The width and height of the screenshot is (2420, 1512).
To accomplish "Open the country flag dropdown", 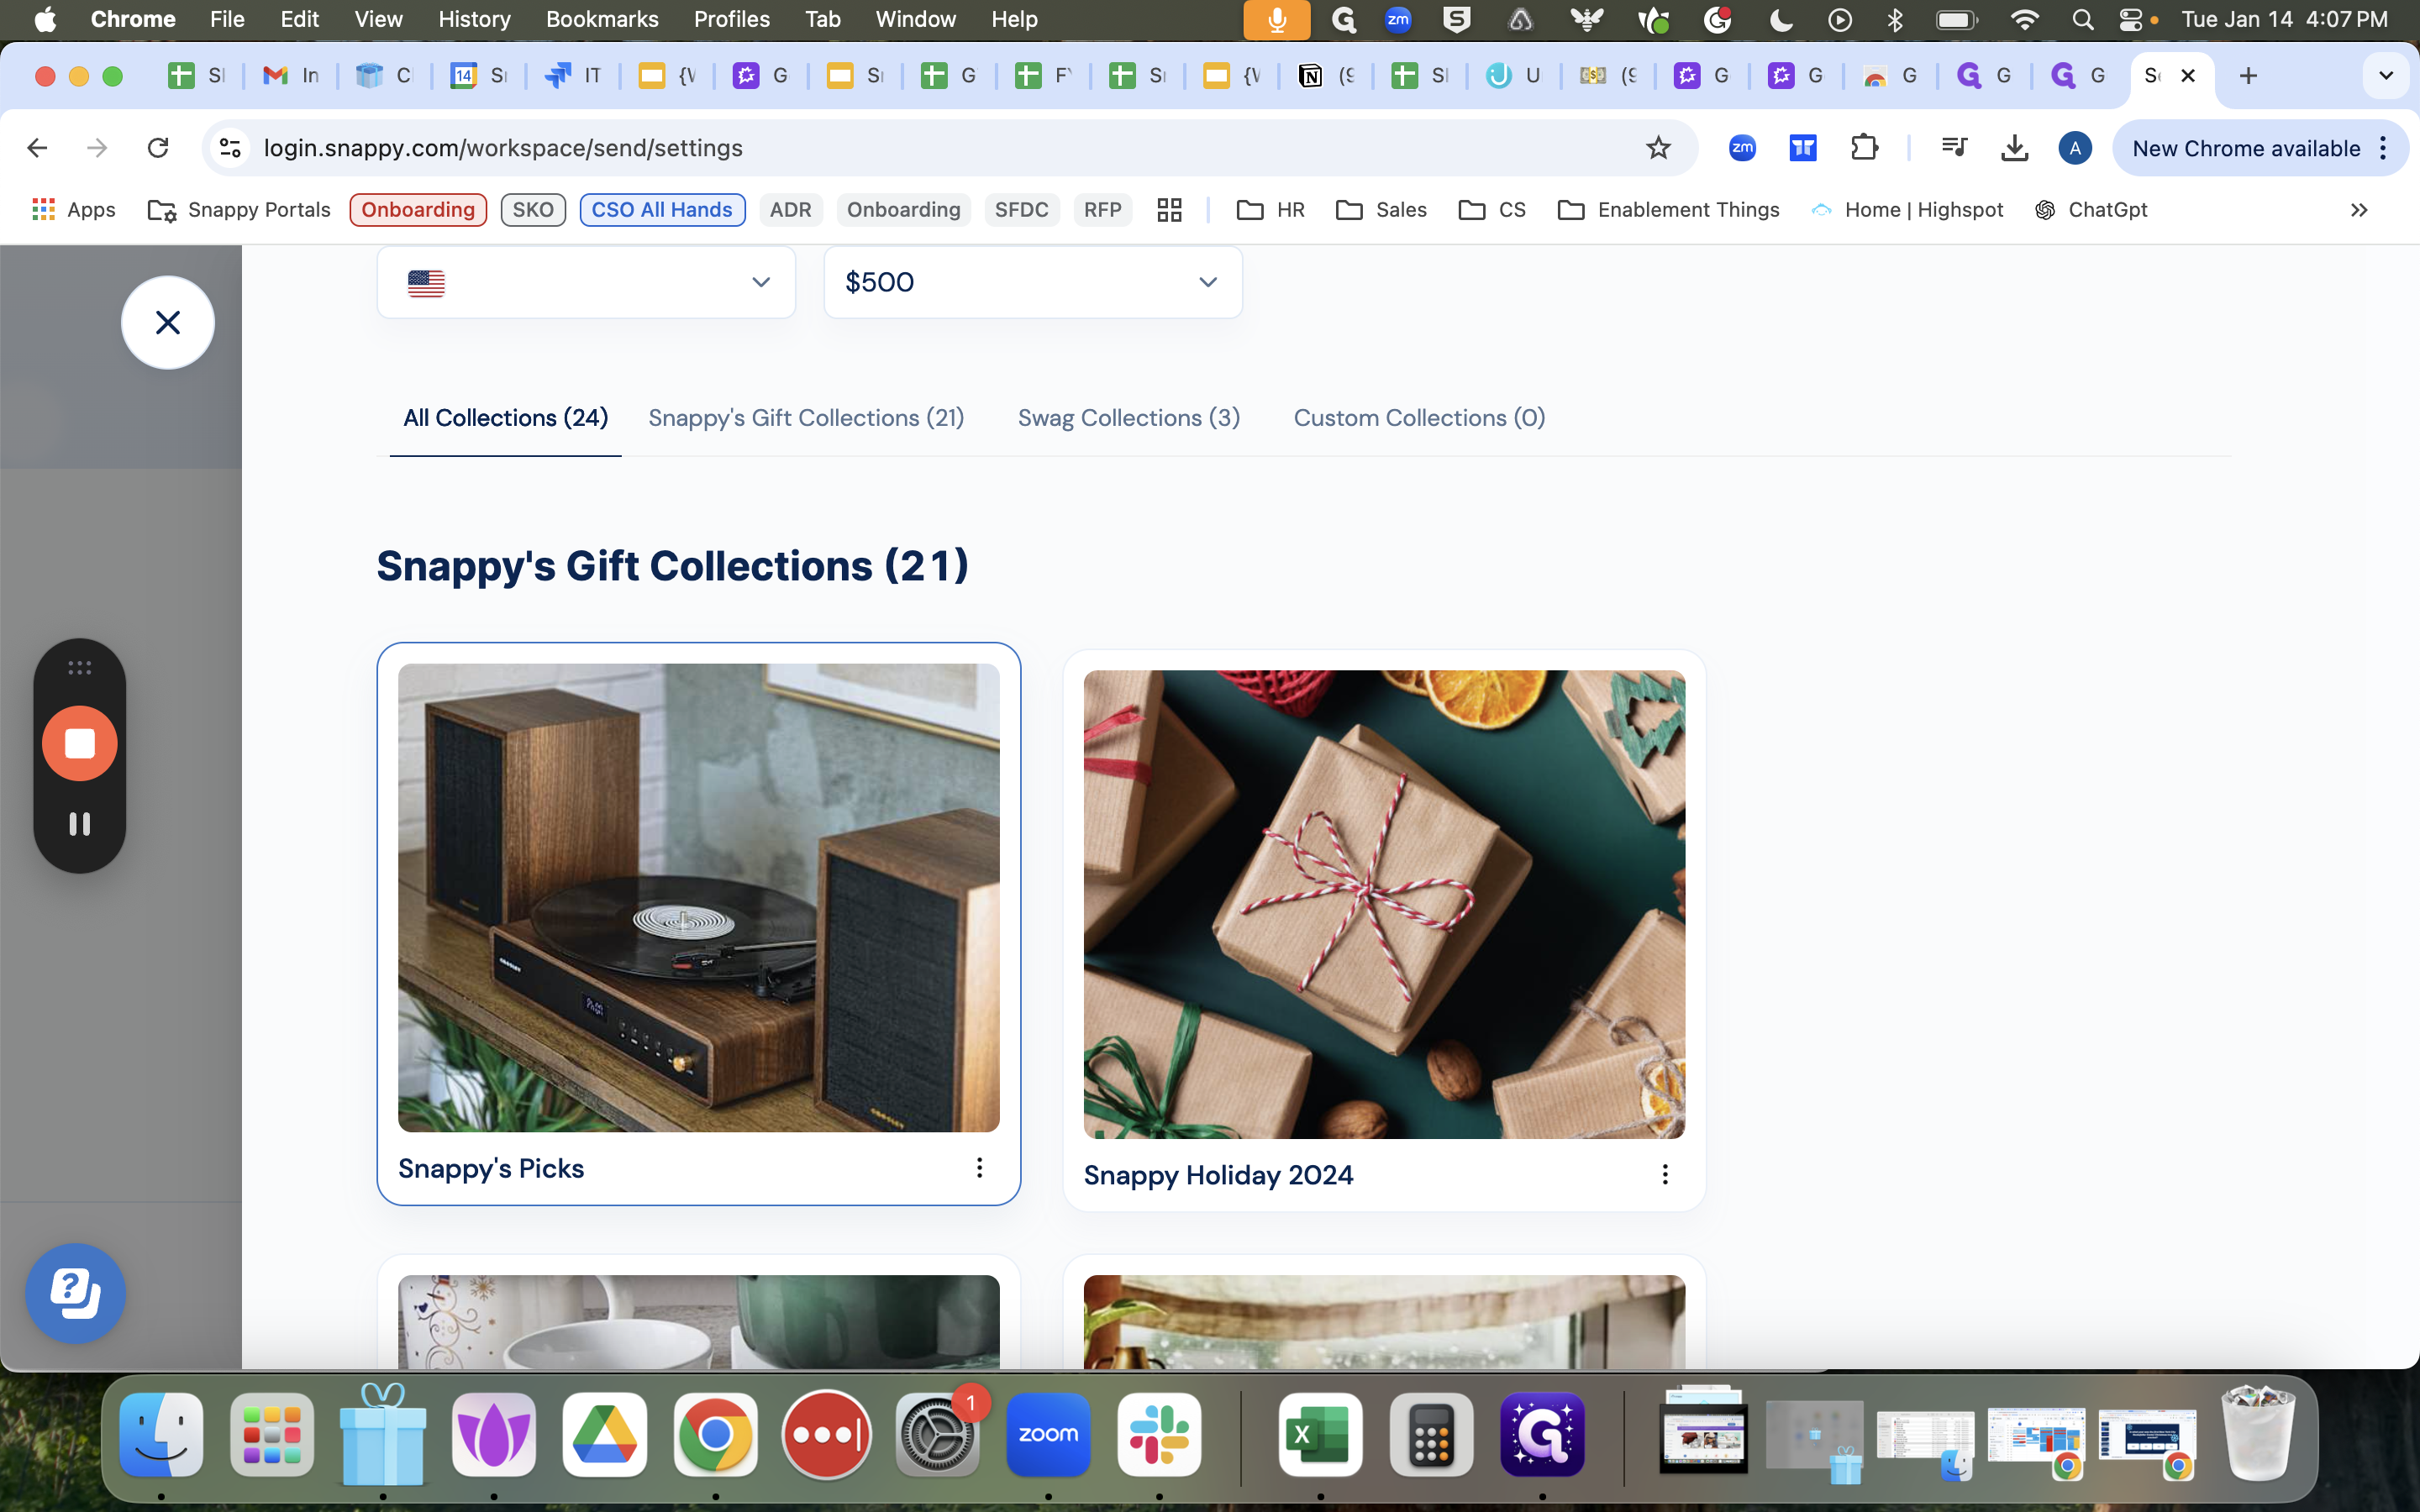I will [586, 283].
